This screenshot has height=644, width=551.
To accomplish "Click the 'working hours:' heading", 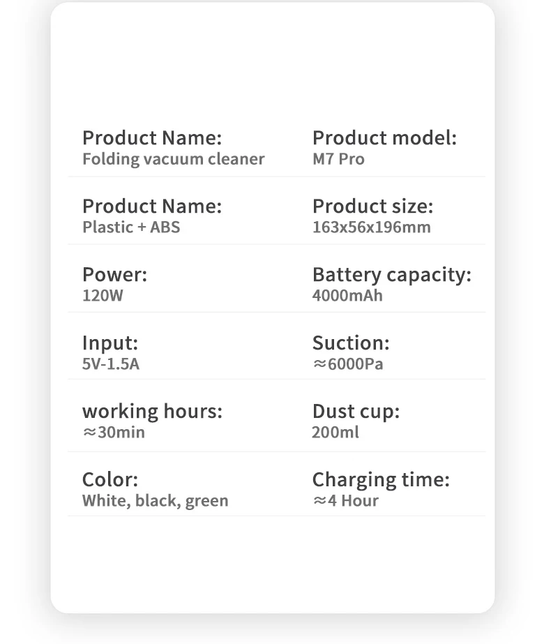I will click(152, 412).
